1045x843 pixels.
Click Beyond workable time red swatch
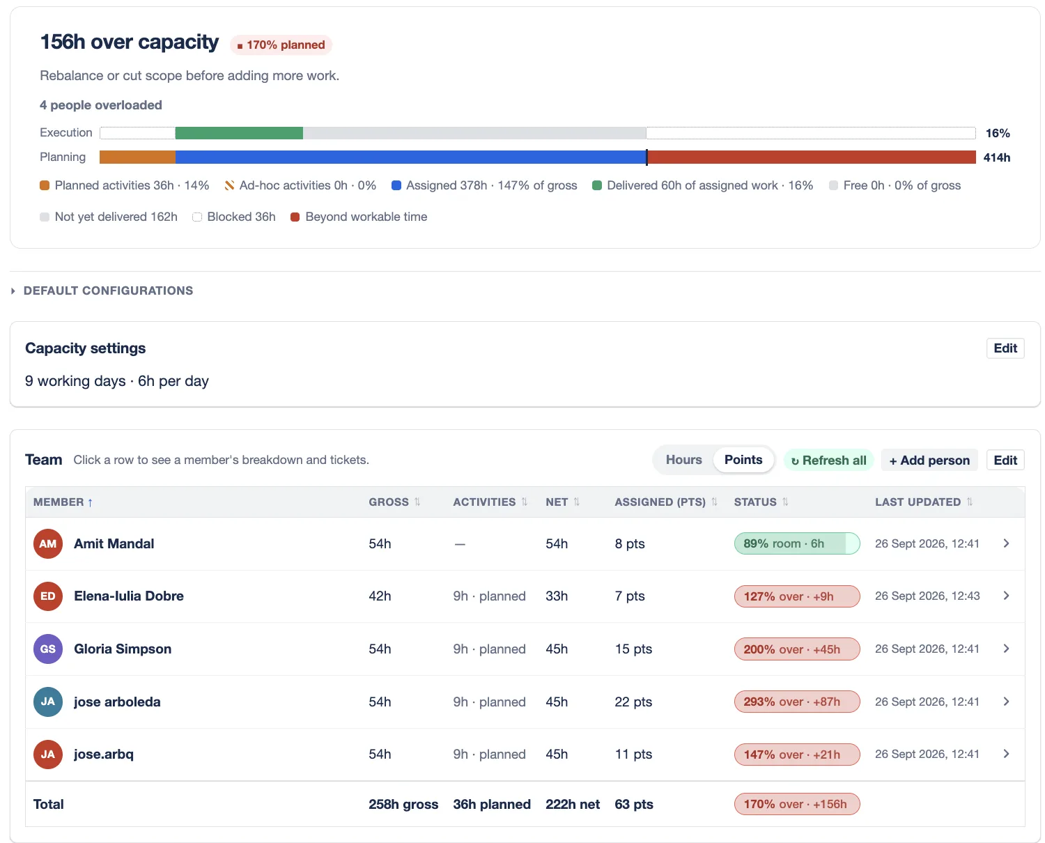click(295, 217)
